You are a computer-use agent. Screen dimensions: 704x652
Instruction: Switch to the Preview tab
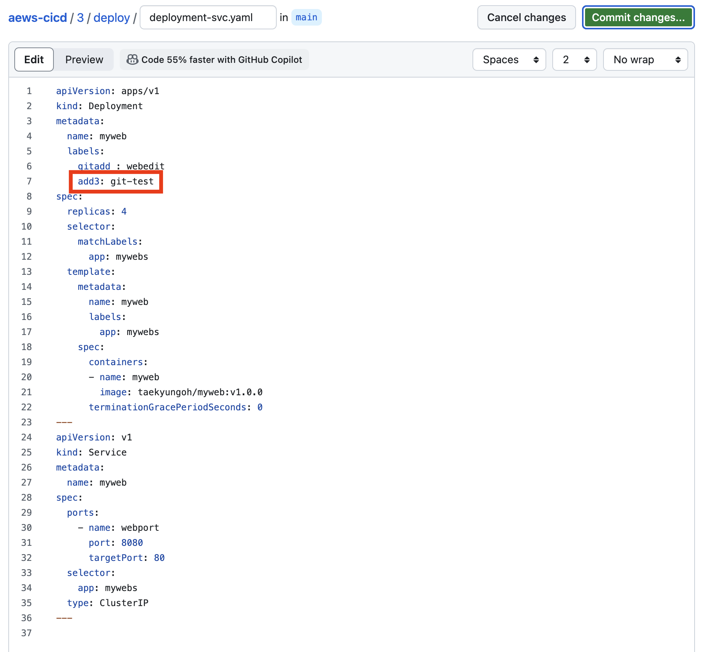[84, 59]
